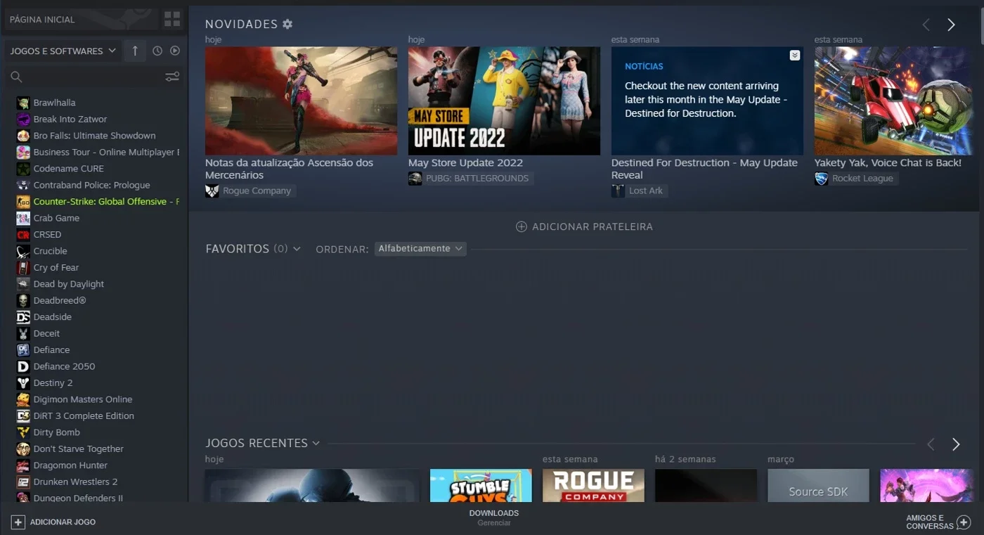Screen dimensions: 984x535
Task: Click the Counter-Strike: Global Offensive list icon
Action: 23,202
